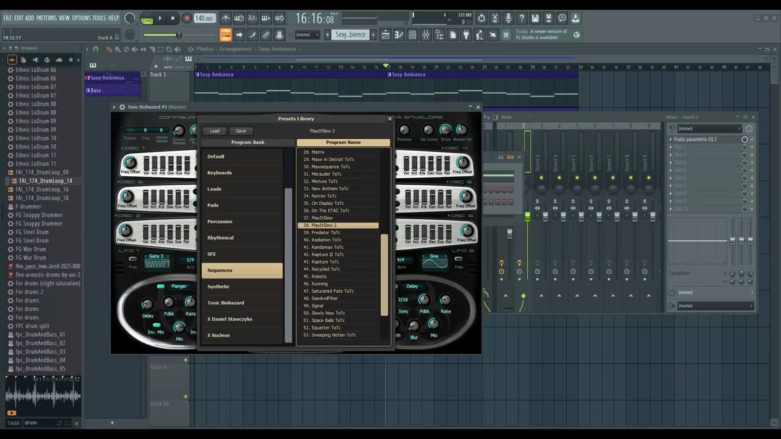
Task: Click the tempo 140.000 field
Action: point(204,18)
